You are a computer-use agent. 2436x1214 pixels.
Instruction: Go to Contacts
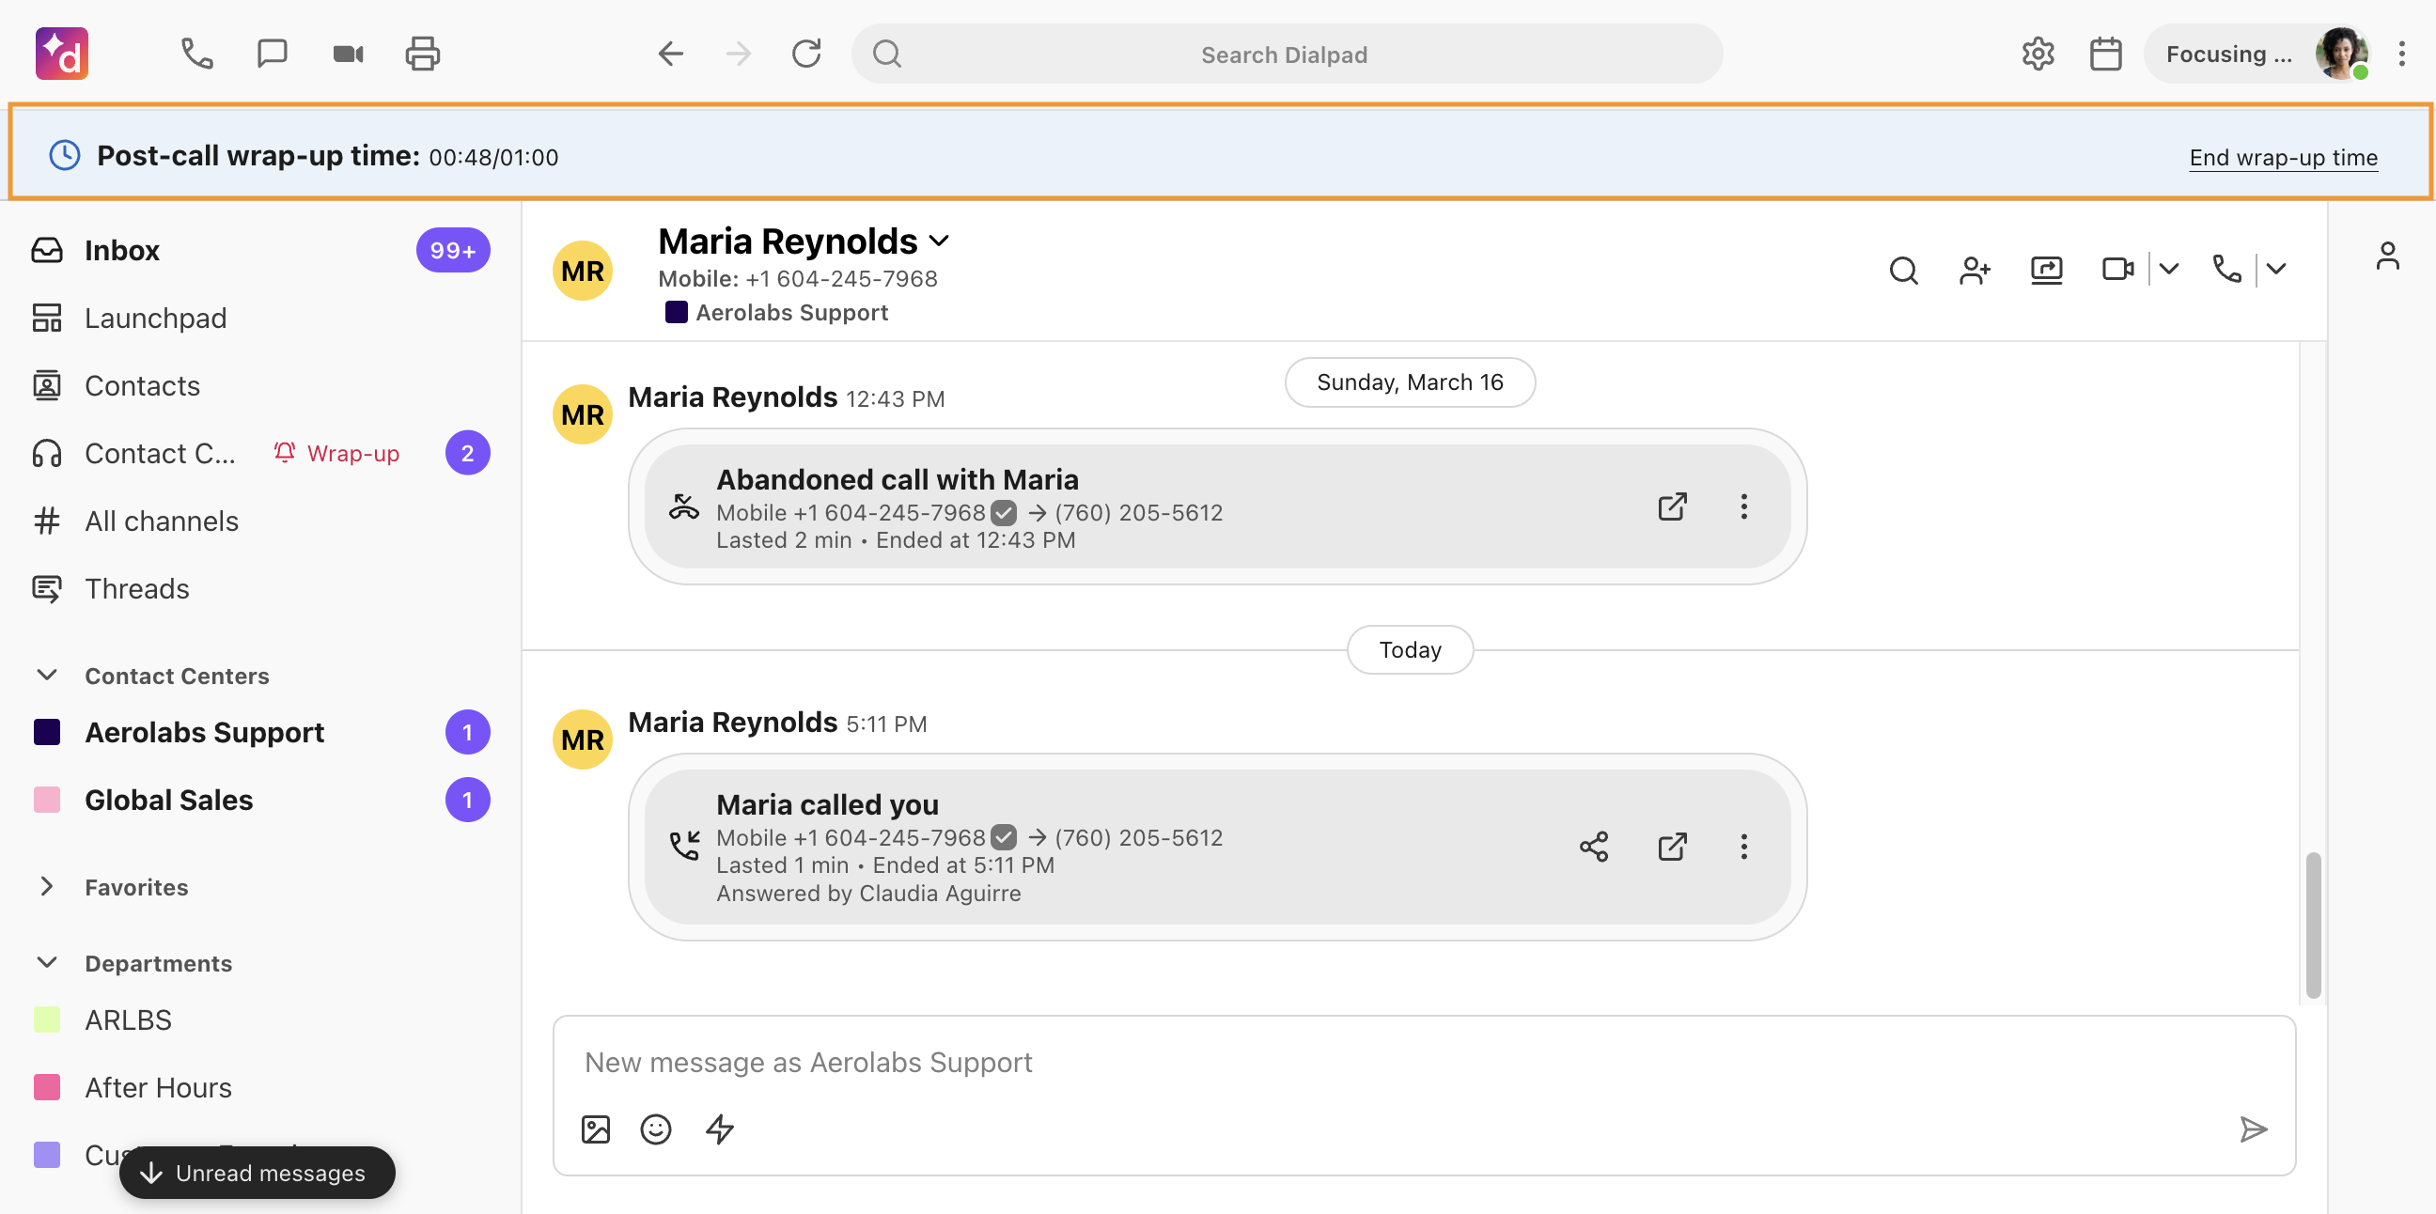261,386
